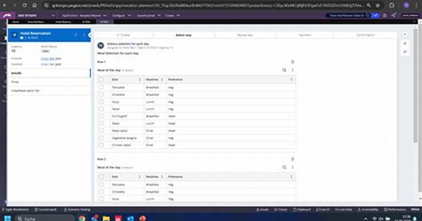Check the Row 1 Salad row checkbox

[x=101, y=109]
